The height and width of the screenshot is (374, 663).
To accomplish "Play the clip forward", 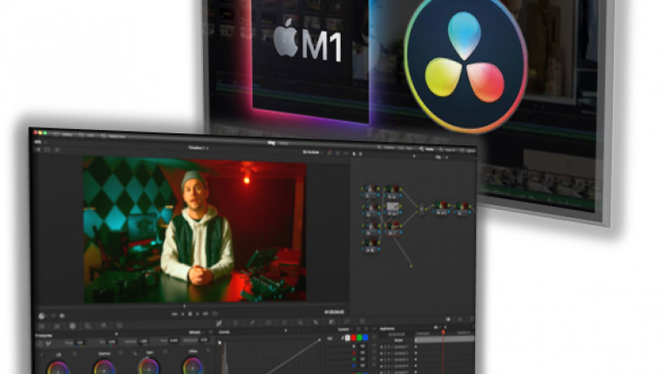I will tap(197, 314).
